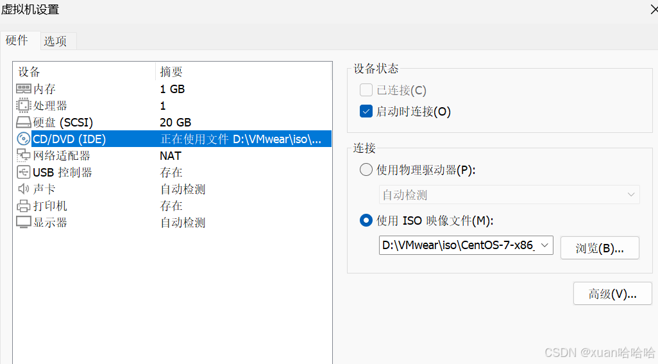
Task: Click the printer (打印机) icon
Action: 24,205
